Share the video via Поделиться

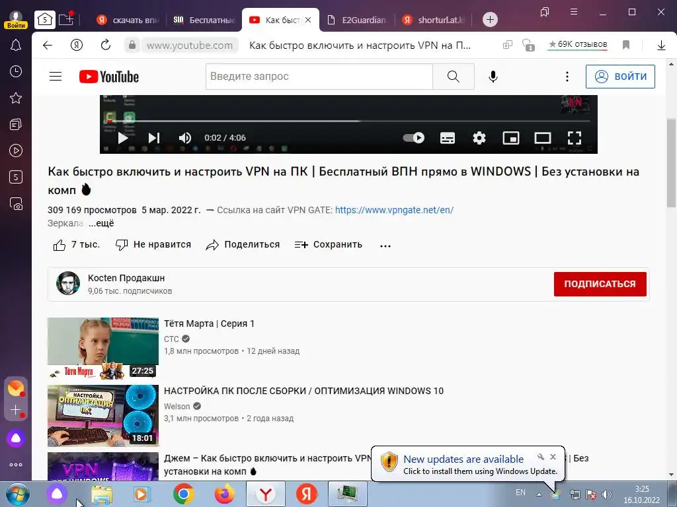coord(243,245)
